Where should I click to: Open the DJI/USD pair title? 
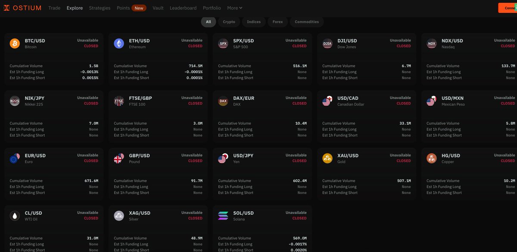point(347,41)
